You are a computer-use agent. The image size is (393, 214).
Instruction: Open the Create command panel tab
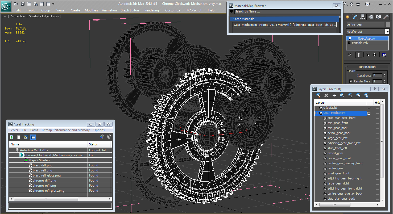click(348, 17)
